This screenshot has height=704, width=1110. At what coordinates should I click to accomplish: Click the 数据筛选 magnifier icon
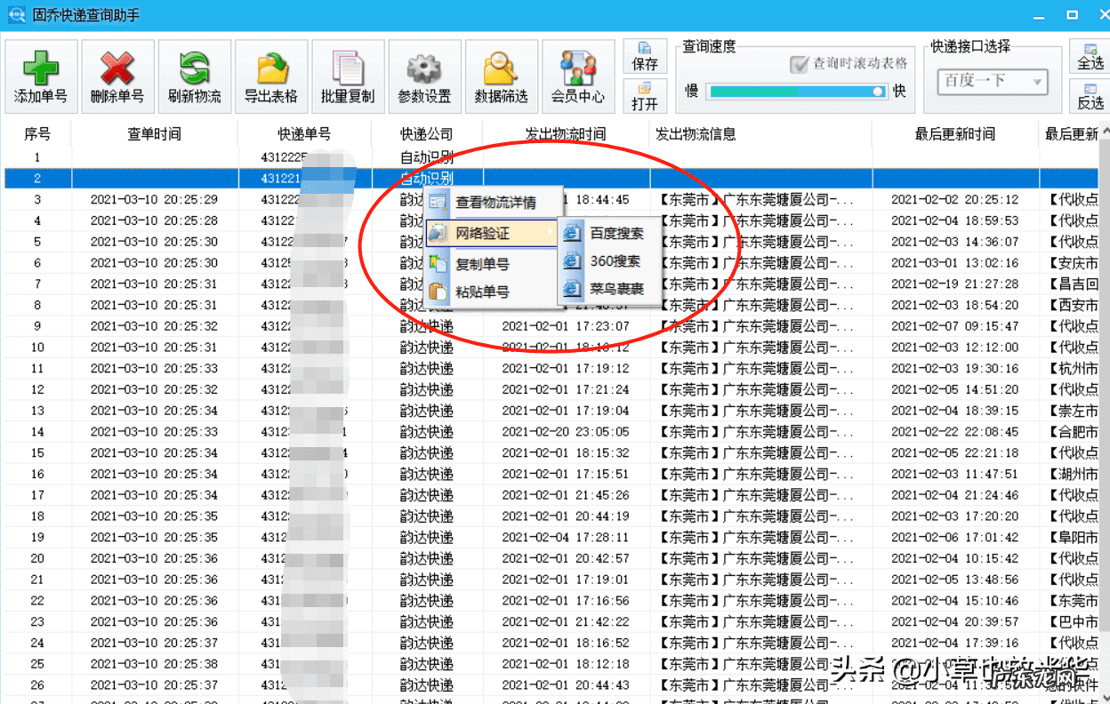click(x=501, y=69)
